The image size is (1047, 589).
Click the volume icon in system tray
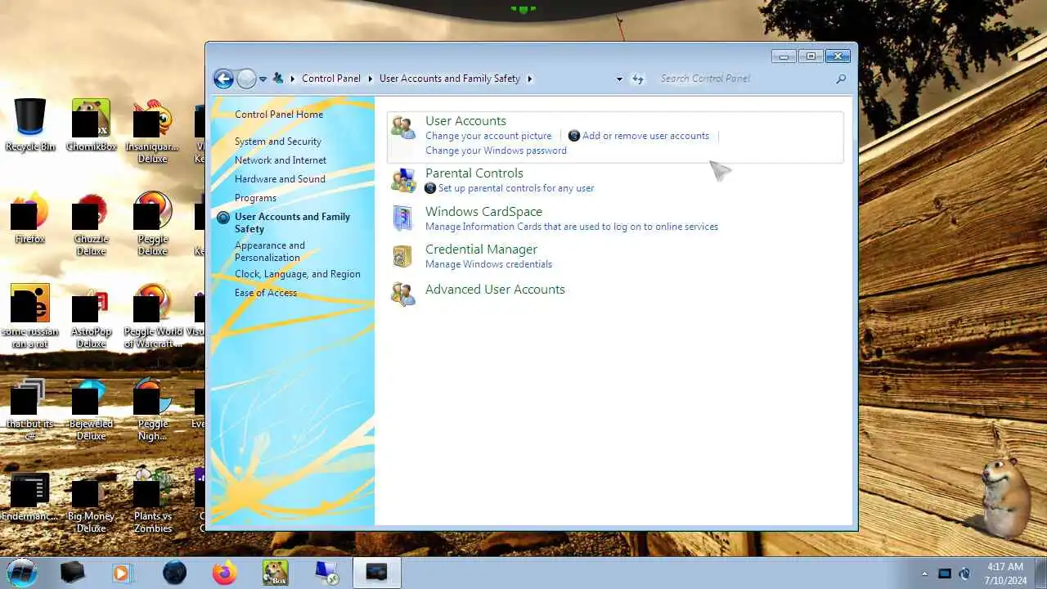tap(964, 573)
